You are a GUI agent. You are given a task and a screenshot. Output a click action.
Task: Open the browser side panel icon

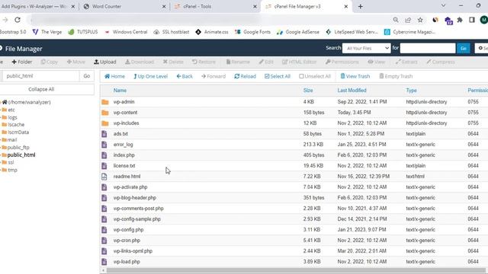tap(472, 20)
